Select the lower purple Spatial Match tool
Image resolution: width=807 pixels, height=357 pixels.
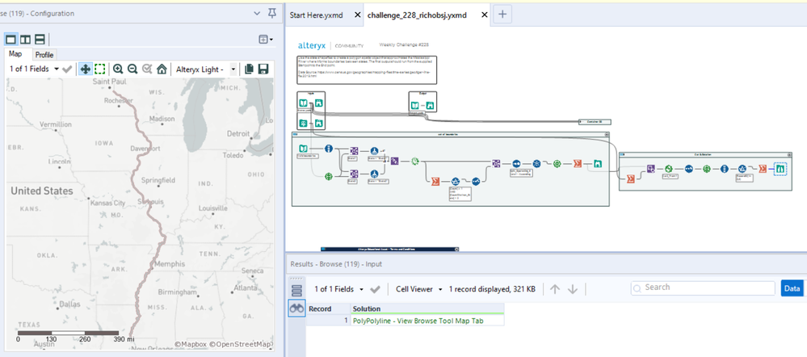pos(354,174)
